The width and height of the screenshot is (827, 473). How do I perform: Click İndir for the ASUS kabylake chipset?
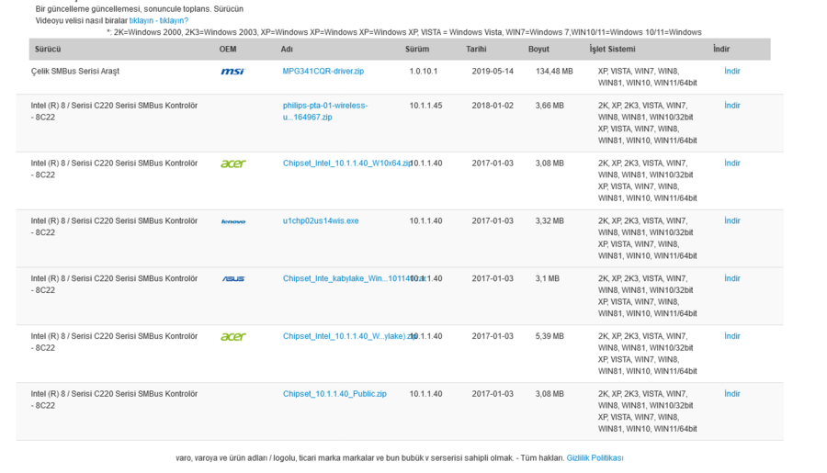point(732,278)
